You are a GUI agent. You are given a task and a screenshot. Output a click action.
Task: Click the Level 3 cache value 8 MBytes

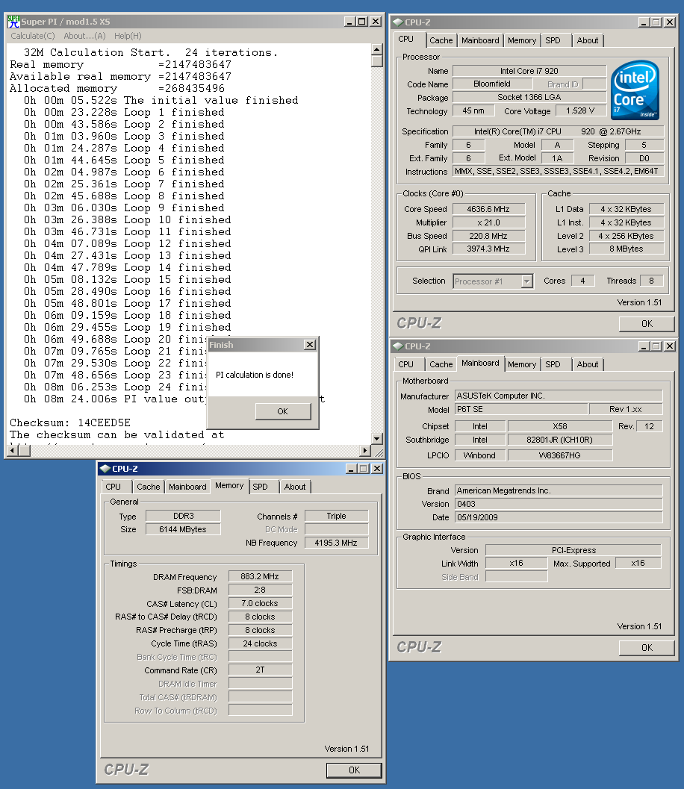(626, 249)
